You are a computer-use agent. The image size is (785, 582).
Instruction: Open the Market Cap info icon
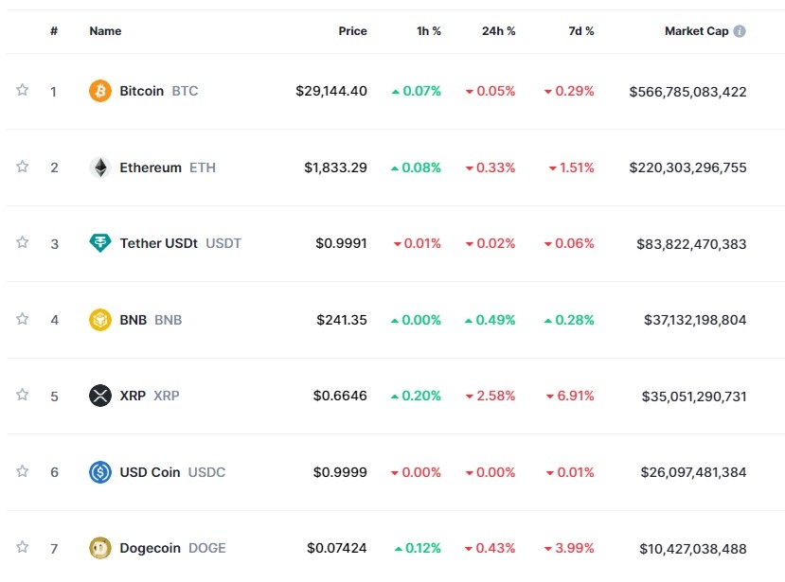[x=740, y=31]
